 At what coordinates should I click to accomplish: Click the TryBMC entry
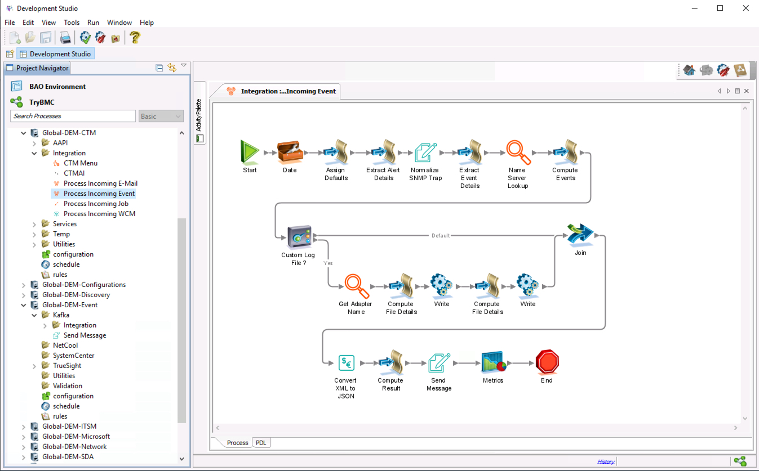[42, 102]
